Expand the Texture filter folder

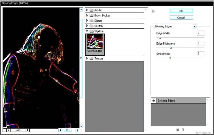[87, 58]
